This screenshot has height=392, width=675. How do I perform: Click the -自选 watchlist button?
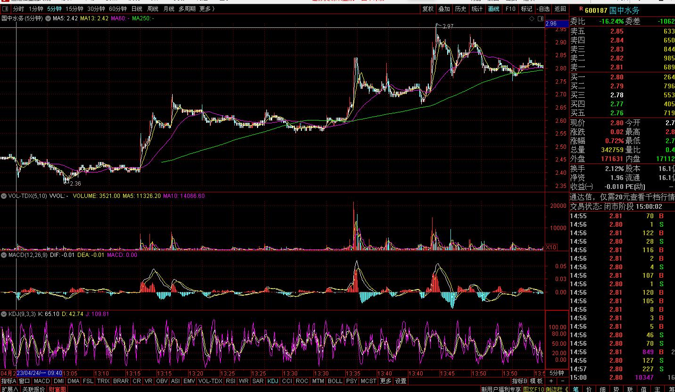tap(543, 9)
